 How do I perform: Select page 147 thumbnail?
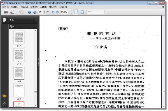tap(19, 38)
